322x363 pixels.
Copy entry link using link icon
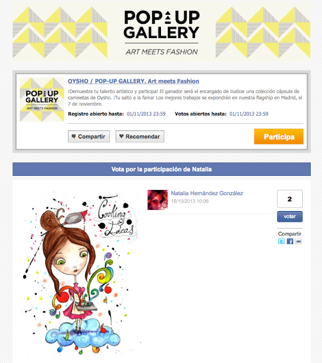point(298,242)
